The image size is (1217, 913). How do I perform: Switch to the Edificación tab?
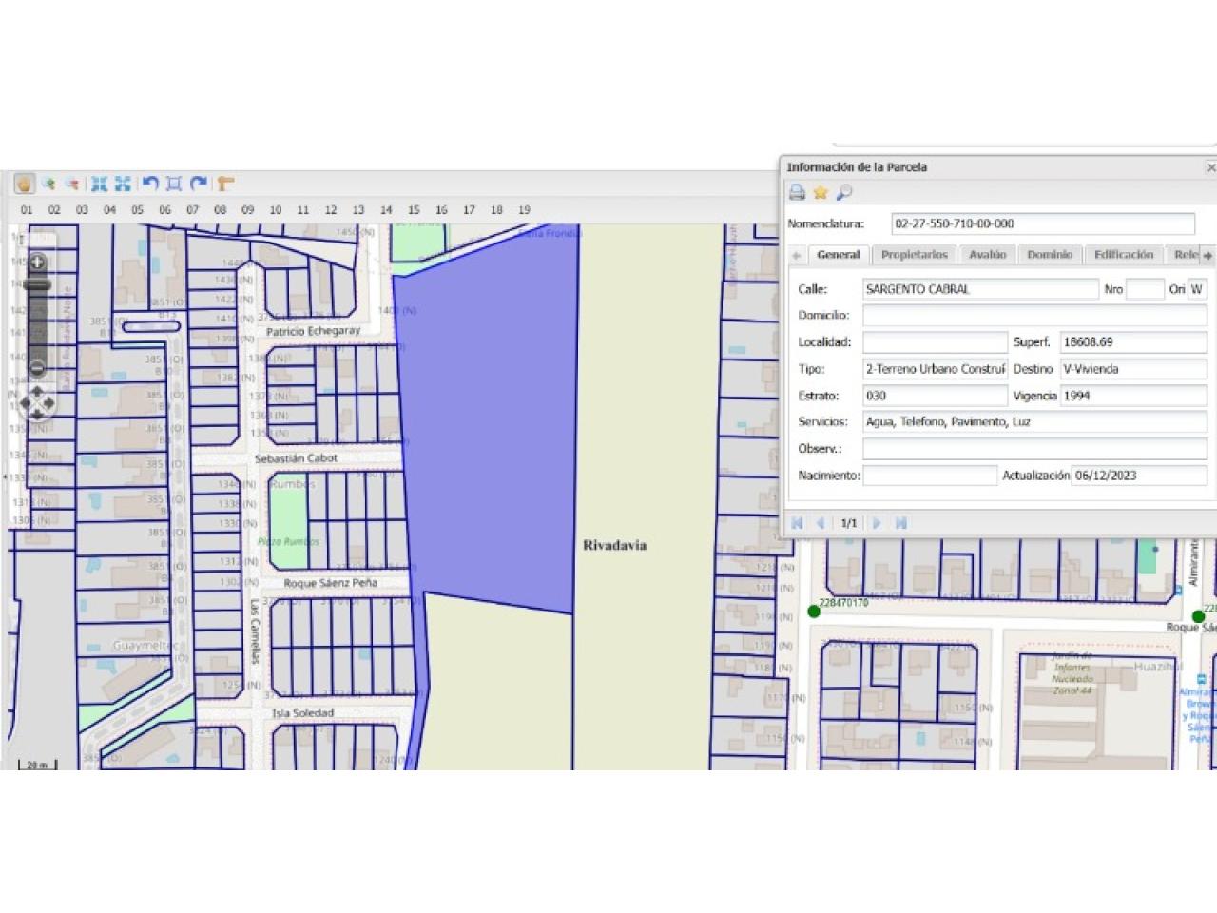pyautogui.click(x=1123, y=255)
